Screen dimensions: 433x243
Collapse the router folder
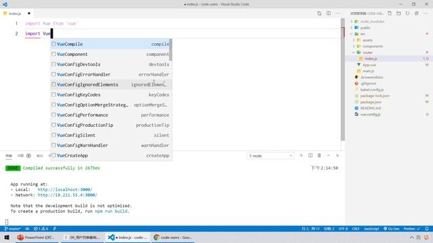[367, 53]
